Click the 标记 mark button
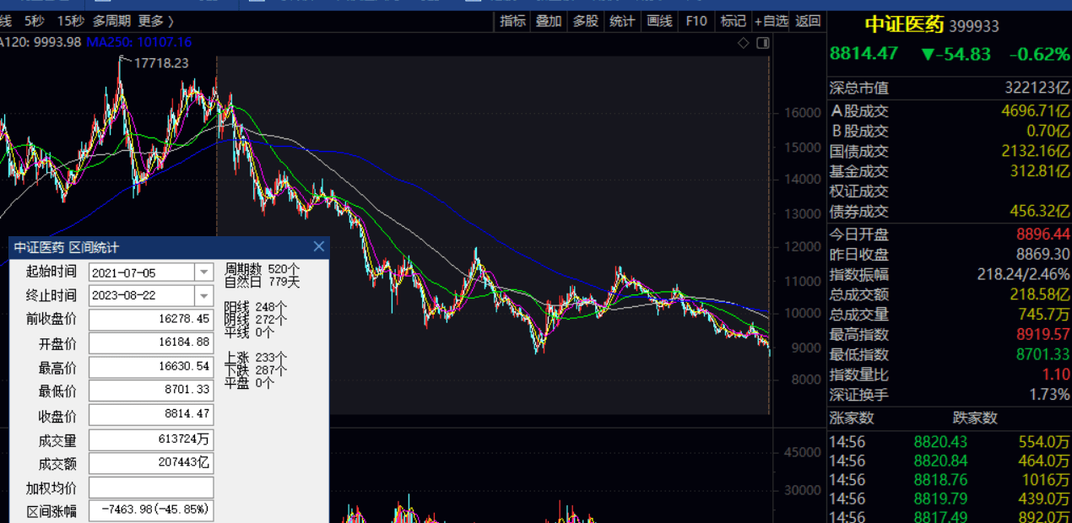Viewport: 1072px width, 523px height. pos(733,21)
